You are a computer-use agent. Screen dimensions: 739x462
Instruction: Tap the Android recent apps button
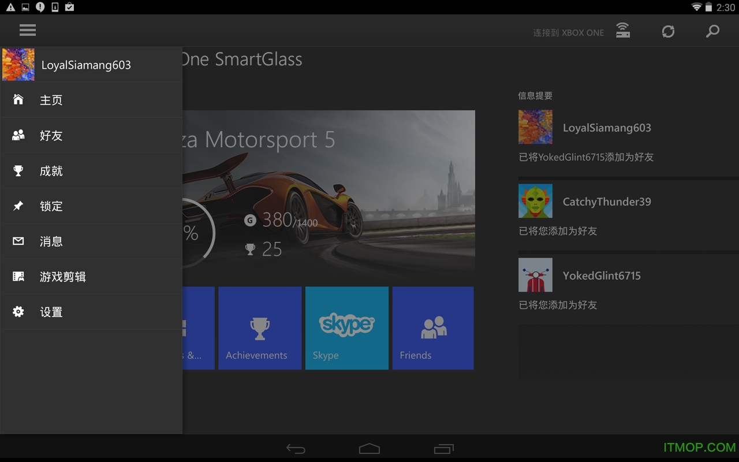[443, 449]
